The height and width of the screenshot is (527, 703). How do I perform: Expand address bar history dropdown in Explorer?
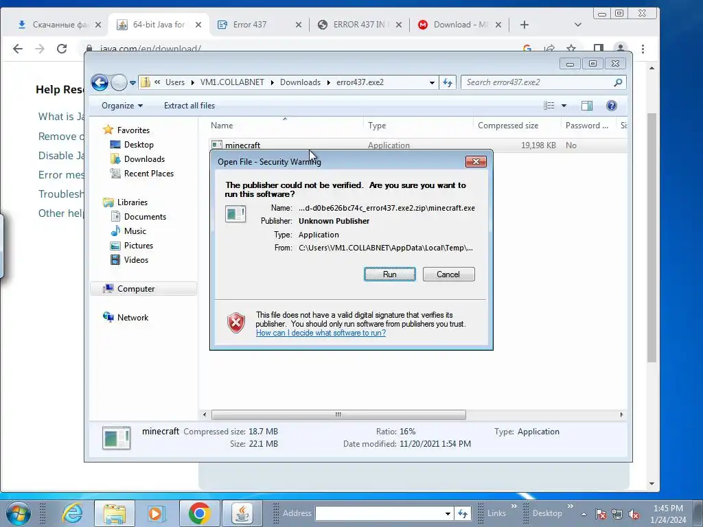pos(432,82)
